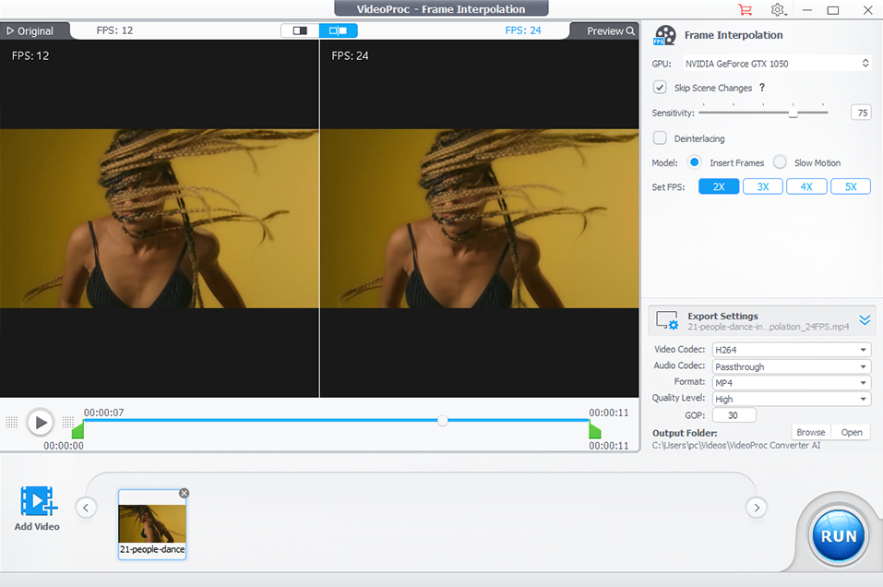Enable the Deinterlacing checkbox
Viewport: 883px width, 587px height.
(x=660, y=138)
